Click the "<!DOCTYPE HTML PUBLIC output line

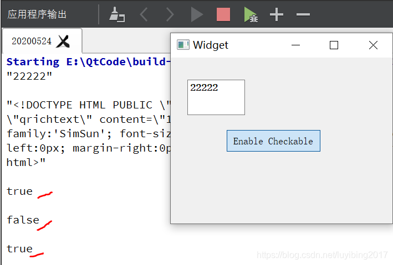coord(88,105)
